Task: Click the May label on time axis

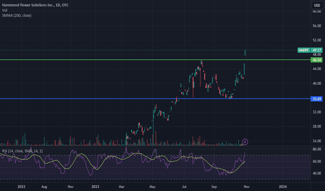Action: 152,187
